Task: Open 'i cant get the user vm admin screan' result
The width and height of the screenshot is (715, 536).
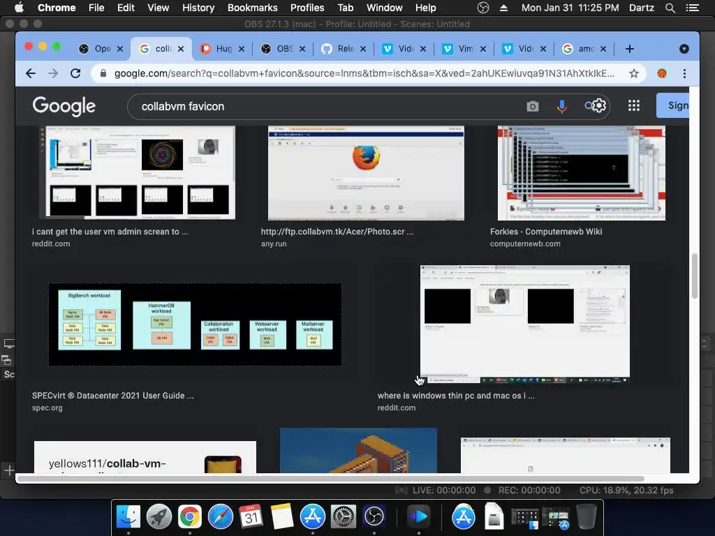Action: pyautogui.click(x=110, y=232)
